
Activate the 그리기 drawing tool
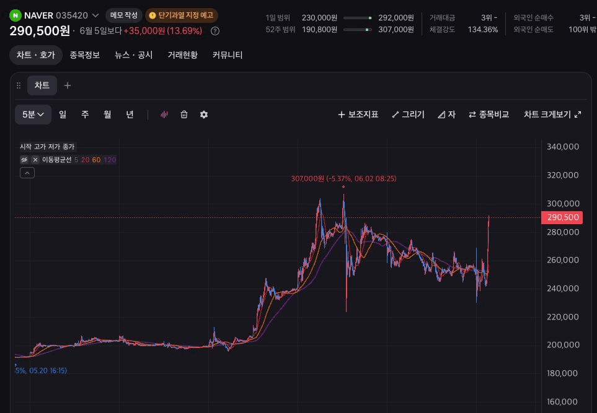pyautogui.click(x=408, y=115)
